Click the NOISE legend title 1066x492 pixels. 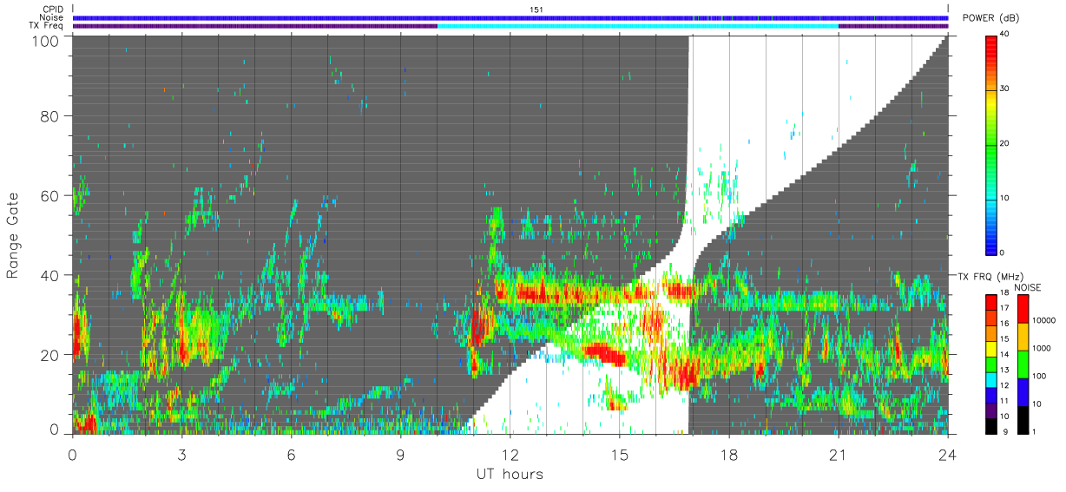[1028, 287]
